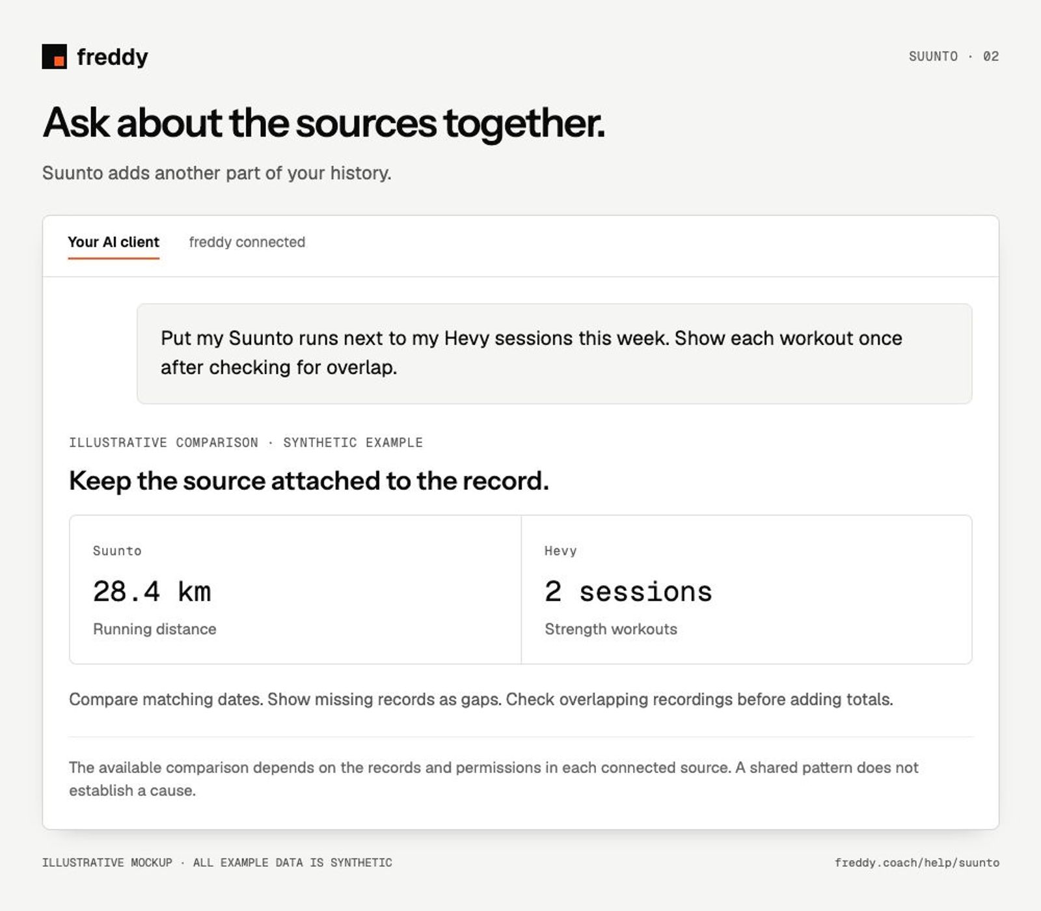Click the freddy square logo icon
Viewport: 1041px width, 911px height.
pyautogui.click(x=54, y=57)
